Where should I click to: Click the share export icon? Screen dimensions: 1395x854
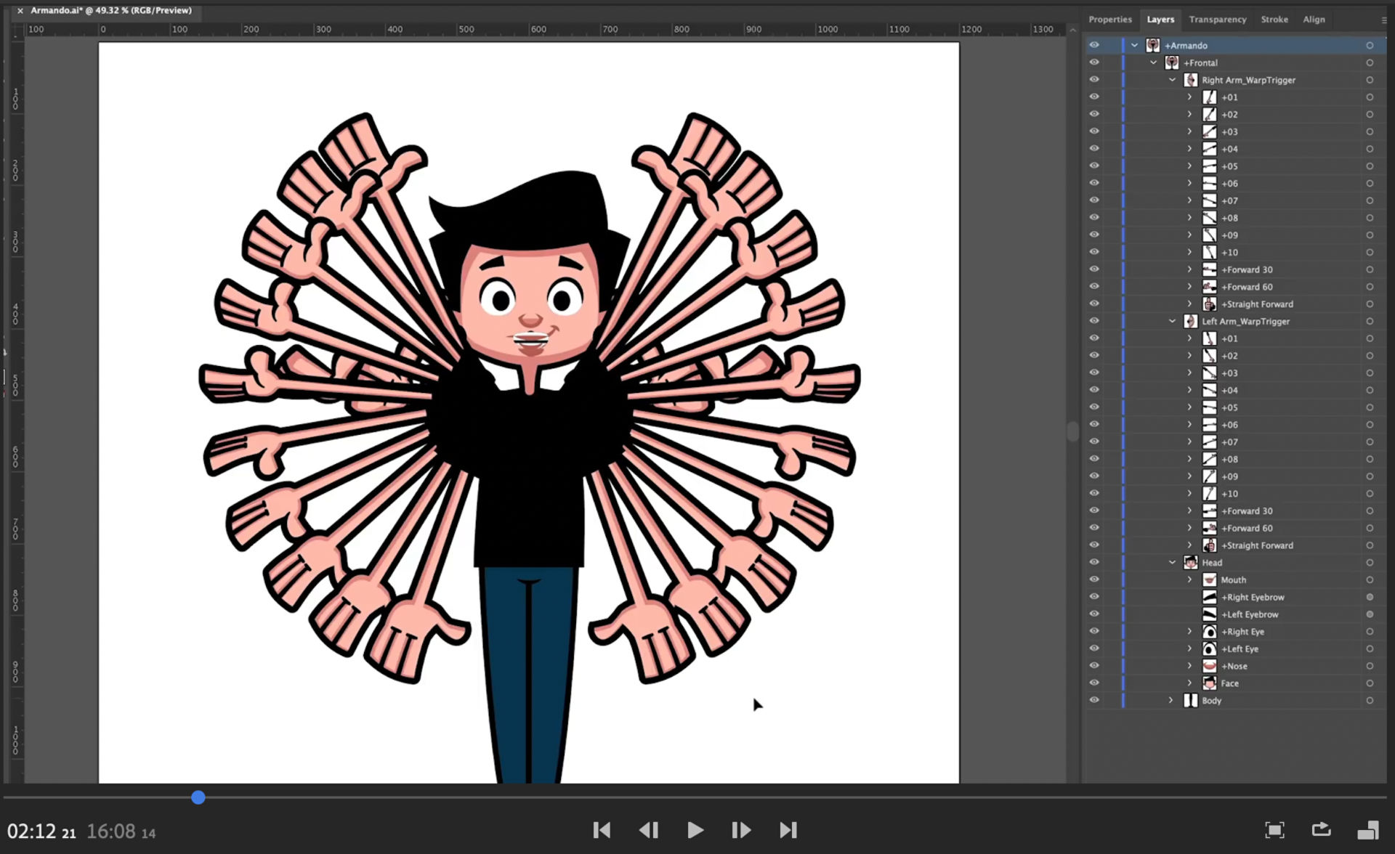pyautogui.click(x=1321, y=829)
